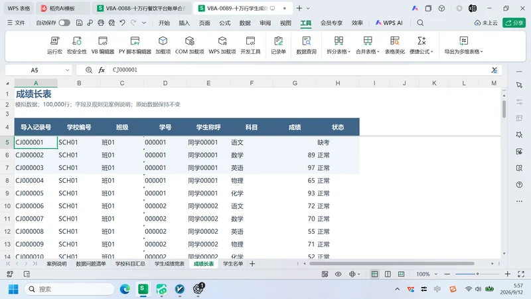The image size is (531, 299).
Task: Toggle the eye protection mode icon
Action: pyautogui.click(x=338, y=274)
